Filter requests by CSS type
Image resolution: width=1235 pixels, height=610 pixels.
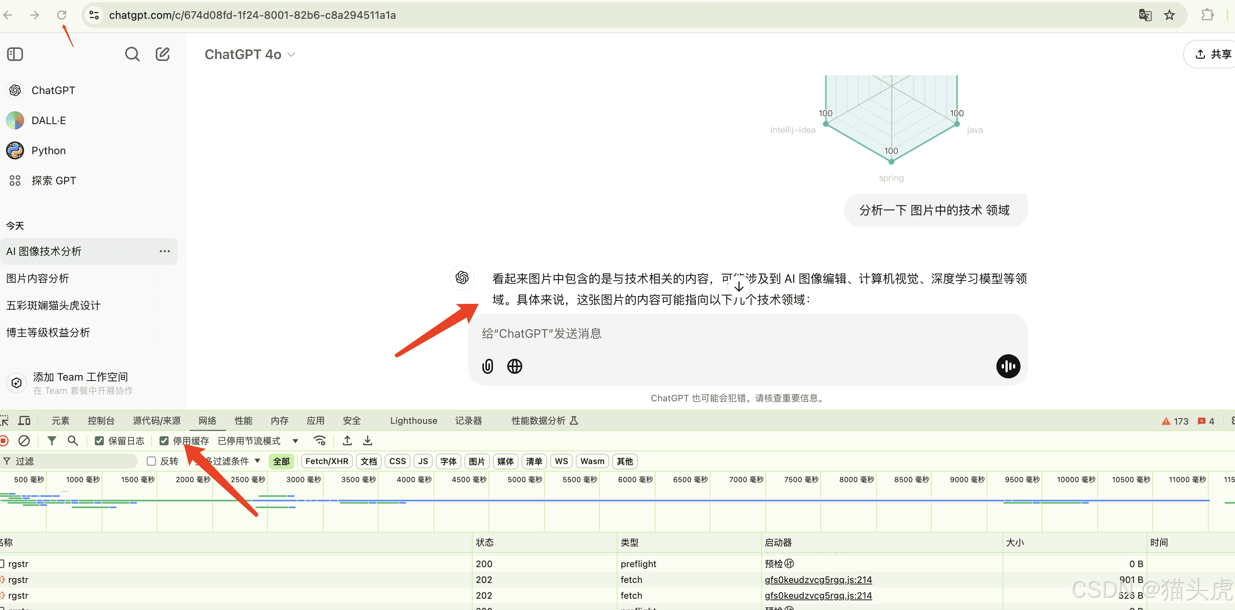[397, 461]
